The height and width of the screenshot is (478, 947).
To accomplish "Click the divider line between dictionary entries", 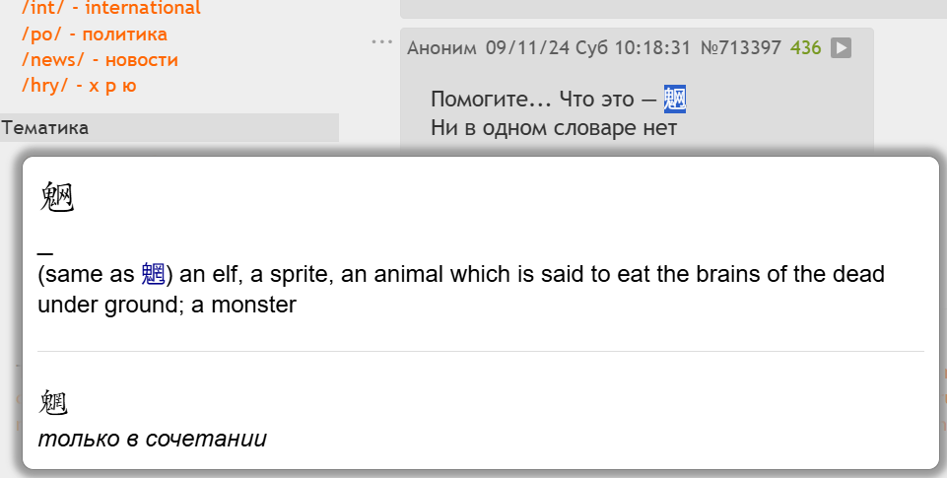I will point(481,351).
